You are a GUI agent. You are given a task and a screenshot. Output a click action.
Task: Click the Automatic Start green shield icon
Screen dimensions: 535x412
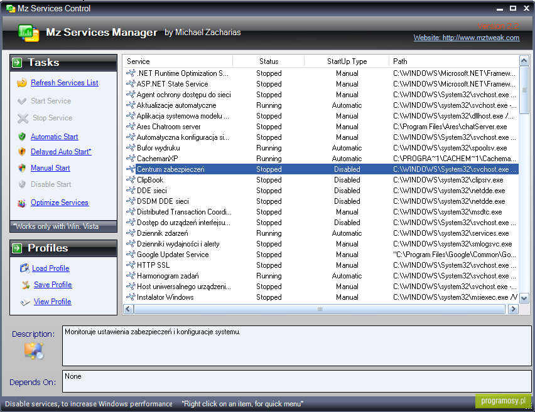click(x=22, y=137)
